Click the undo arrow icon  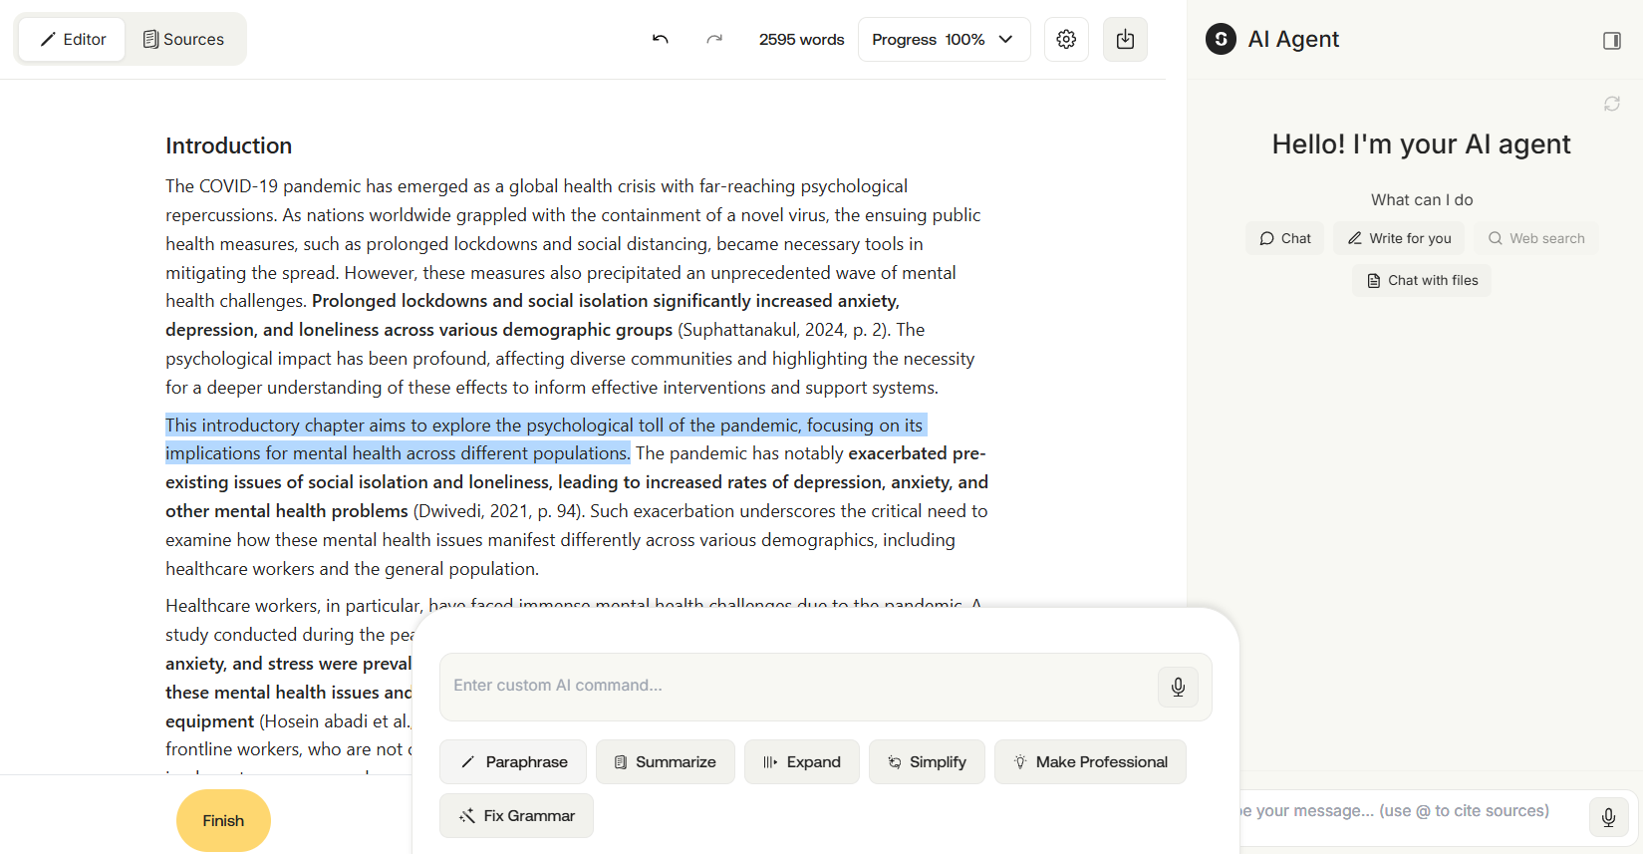pos(660,39)
